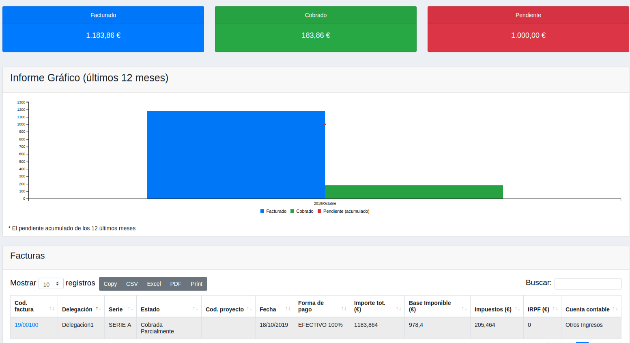Click the 205,464 impuestos cell
This screenshot has width=630, height=343.
[x=497, y=328]
